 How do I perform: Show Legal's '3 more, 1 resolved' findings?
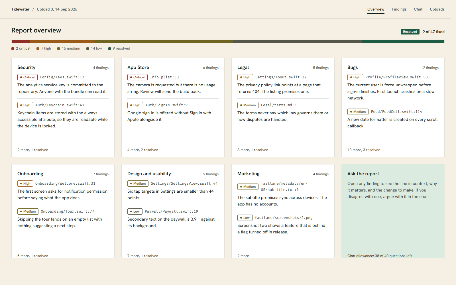(x=253, y=150)
